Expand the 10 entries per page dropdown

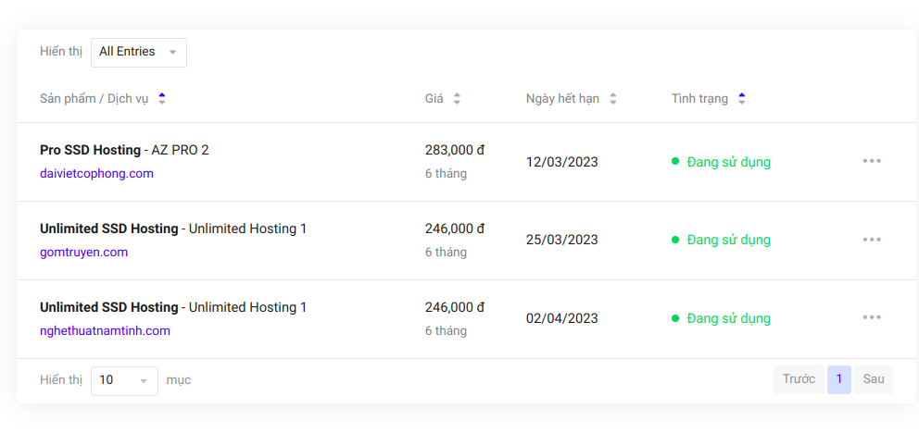[x=124, y=380]
